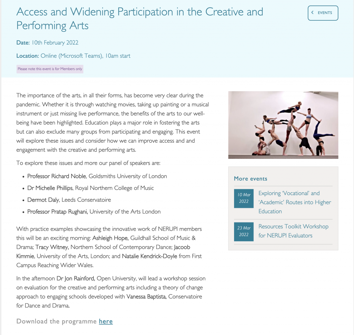Click the acrobatic performers photo
This screenshot has height=335, width=354.
point(283,125)
